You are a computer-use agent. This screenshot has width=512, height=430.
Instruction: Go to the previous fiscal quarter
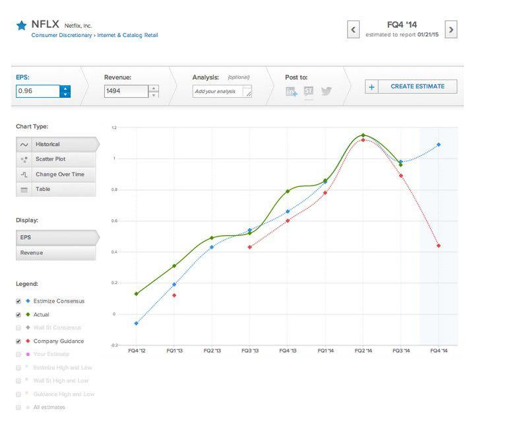pyautogui.click(x=353, y=30)
